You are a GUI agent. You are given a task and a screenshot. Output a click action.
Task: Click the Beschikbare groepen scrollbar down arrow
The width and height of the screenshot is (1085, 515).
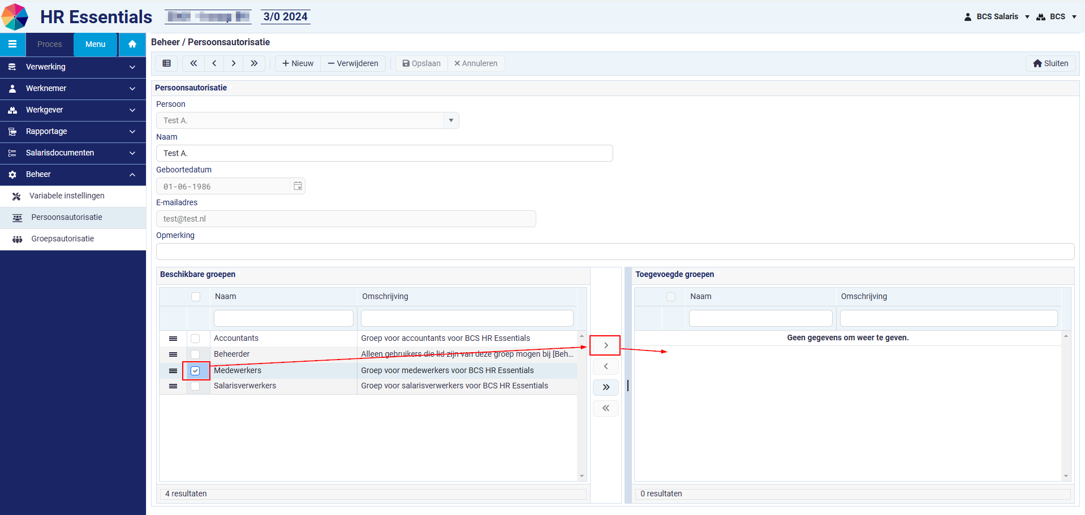(582, 476)
